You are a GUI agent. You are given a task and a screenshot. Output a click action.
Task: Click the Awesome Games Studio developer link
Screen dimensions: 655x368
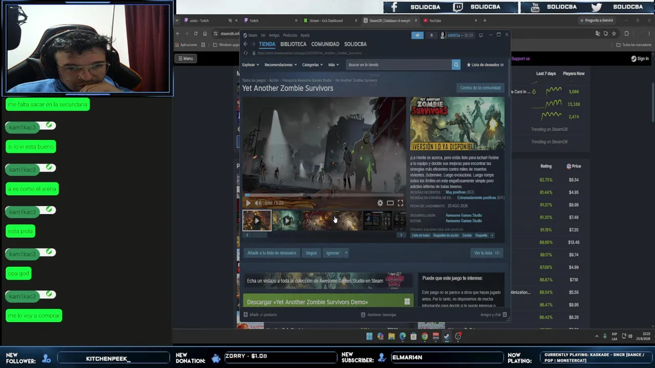464,215
